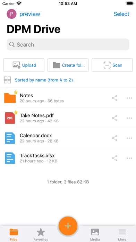Open three-dot menu for Take Notes.pdf
136x242 pixels.
click(x=129, y=118)
